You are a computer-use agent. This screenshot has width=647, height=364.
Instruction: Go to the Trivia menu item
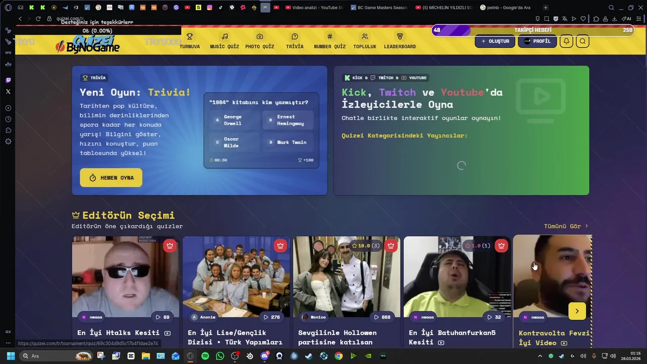[295, 41]
